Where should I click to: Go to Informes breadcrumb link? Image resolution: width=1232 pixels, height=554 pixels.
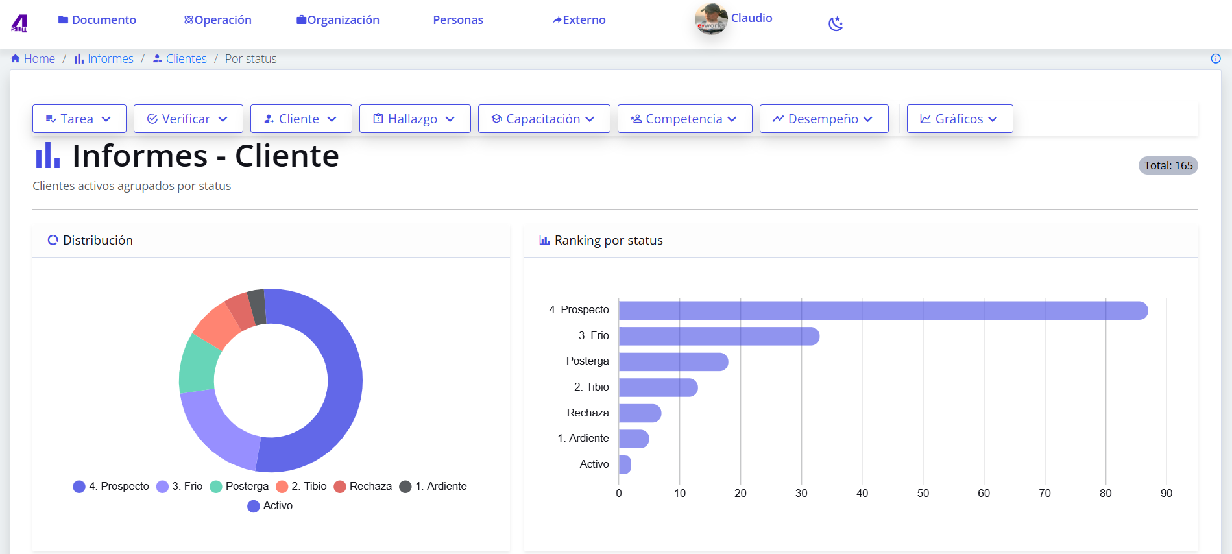(110, 59)
